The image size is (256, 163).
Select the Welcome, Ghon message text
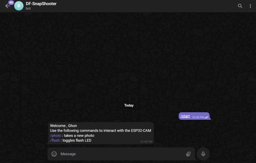pos(63,126)
